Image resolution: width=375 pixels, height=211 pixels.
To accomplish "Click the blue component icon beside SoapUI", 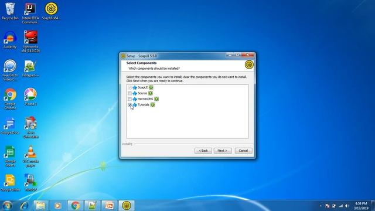I will coord(135,87).
